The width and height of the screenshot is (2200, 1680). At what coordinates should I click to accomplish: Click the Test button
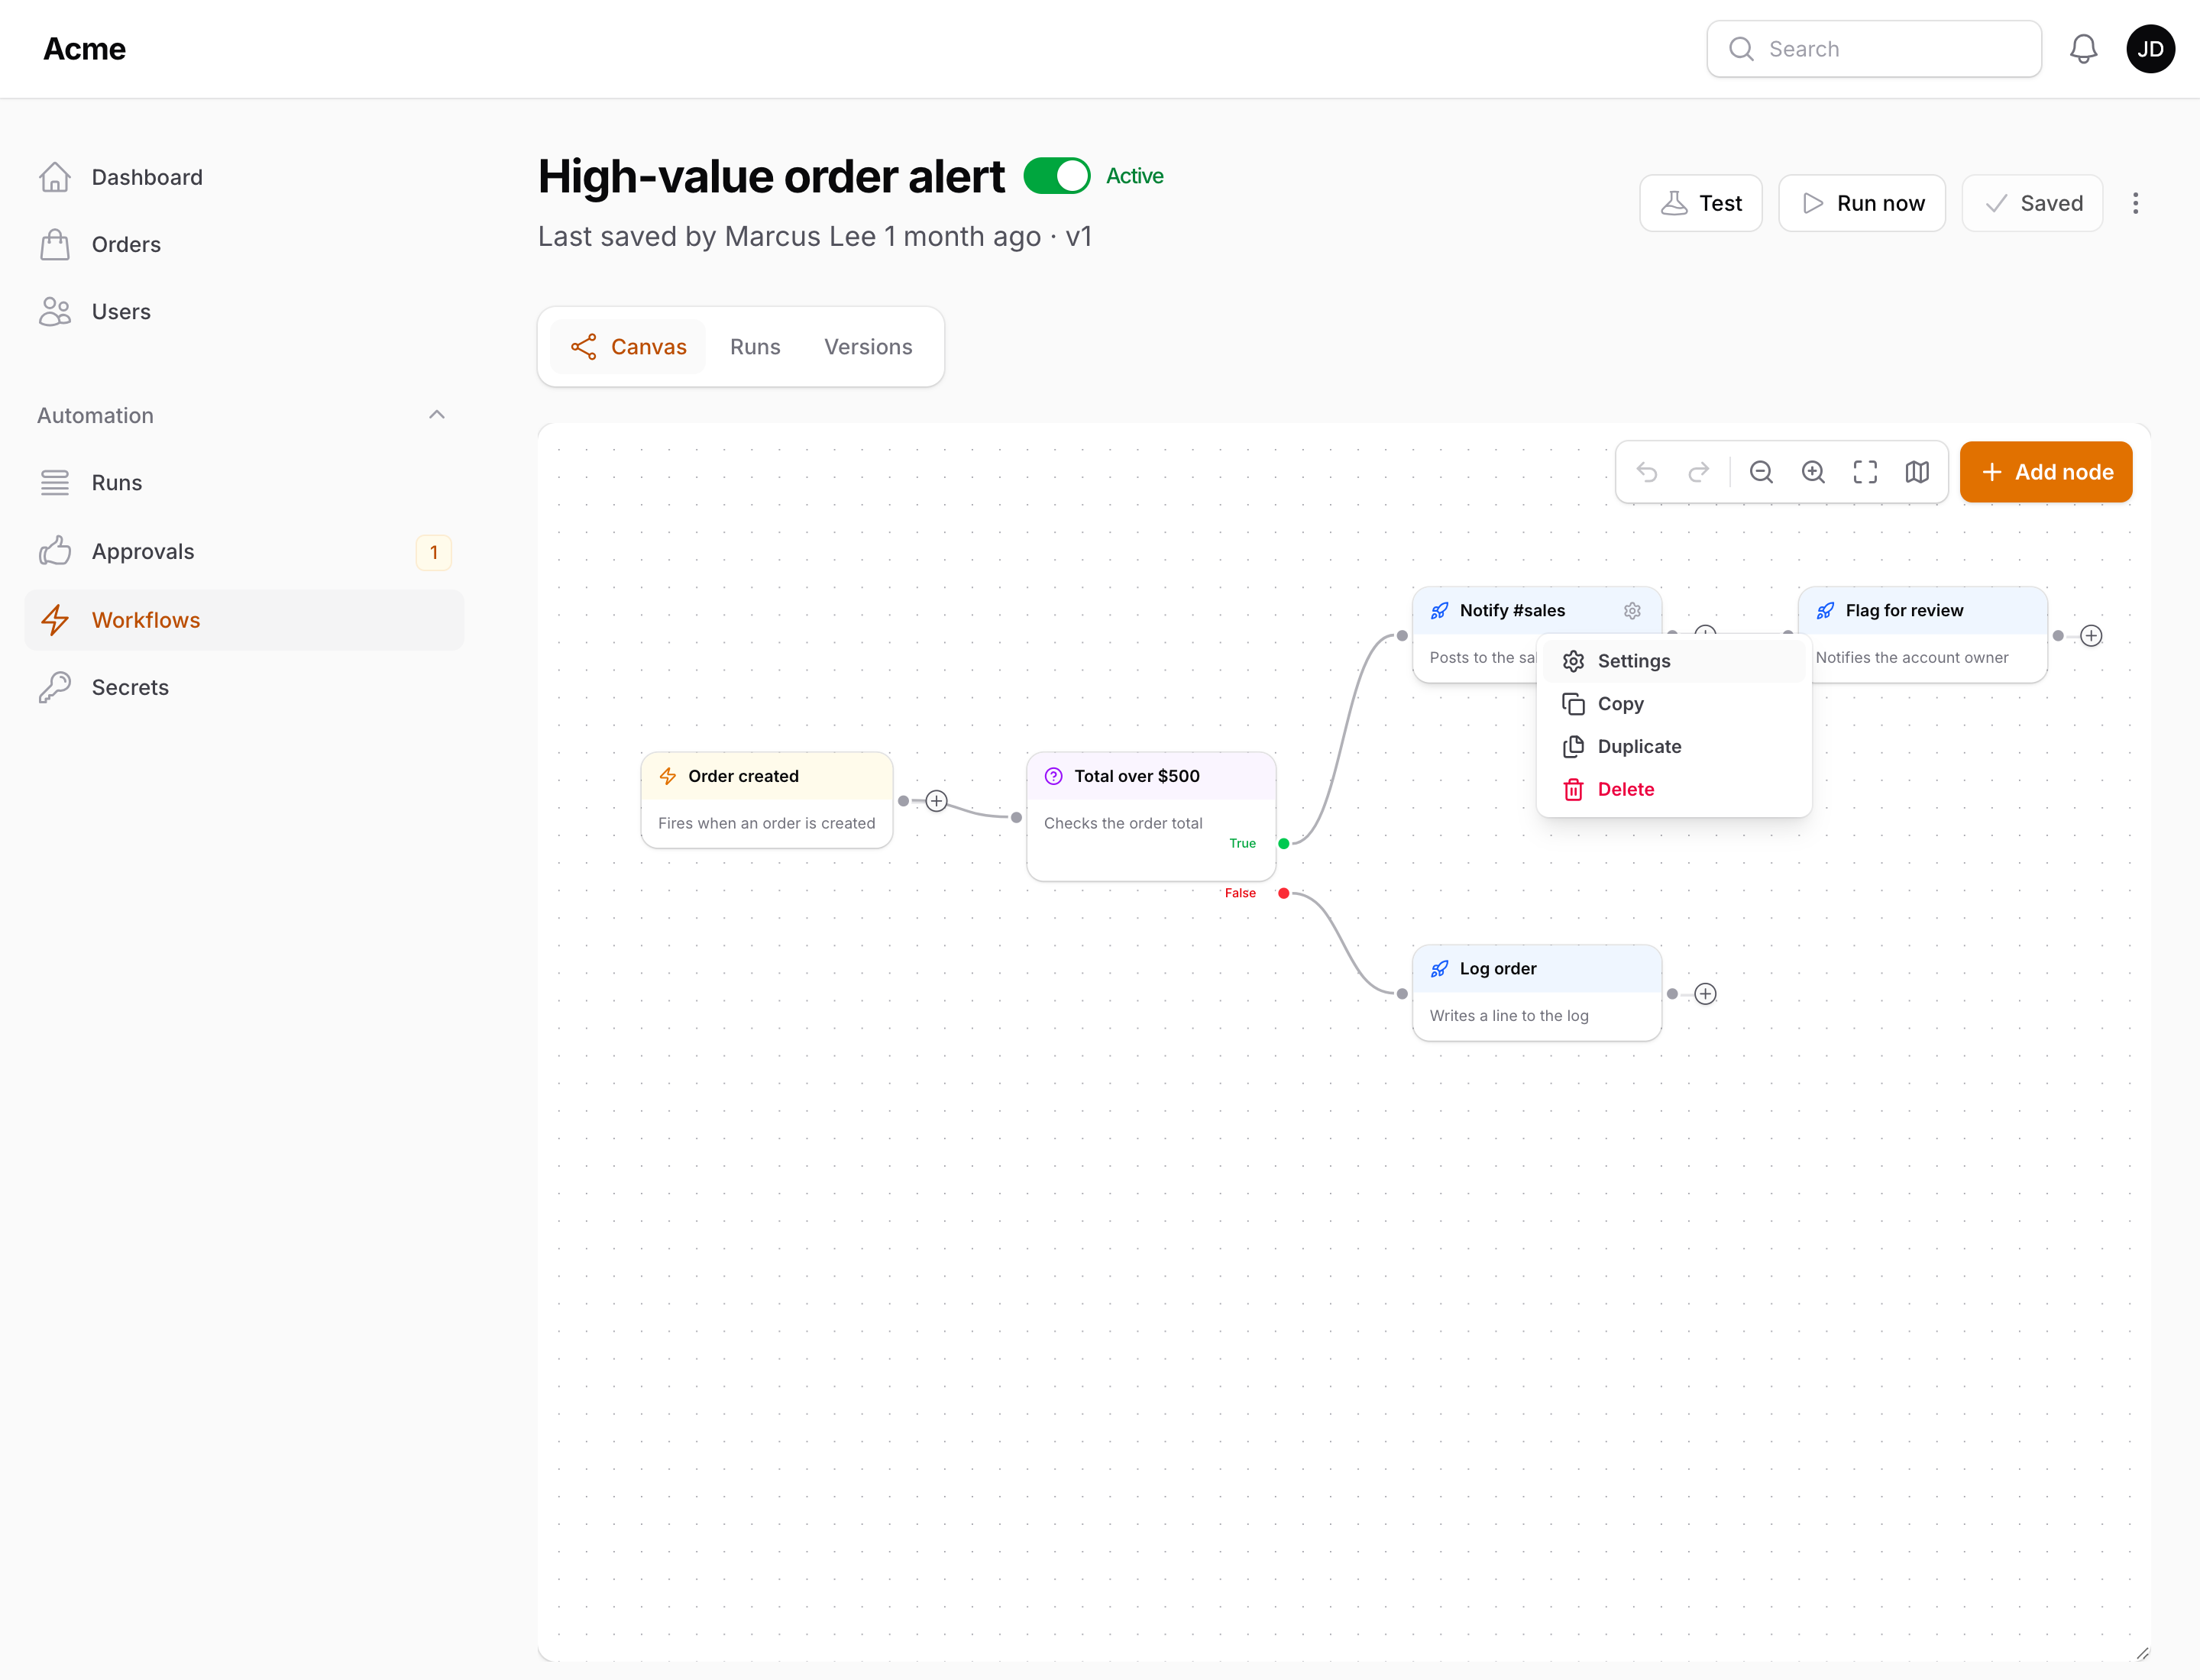1700,203
